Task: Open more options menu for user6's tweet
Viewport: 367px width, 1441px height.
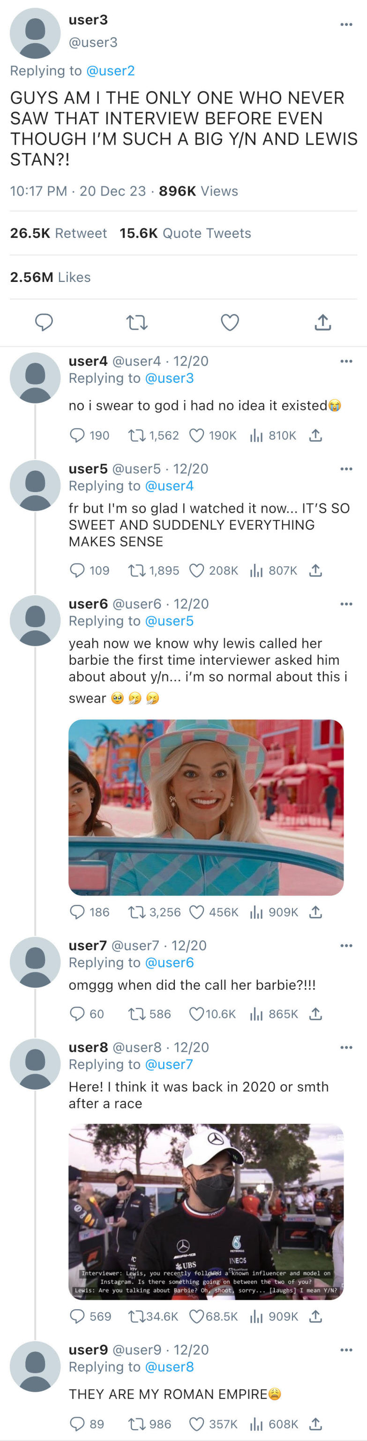Action: point(346,604)
